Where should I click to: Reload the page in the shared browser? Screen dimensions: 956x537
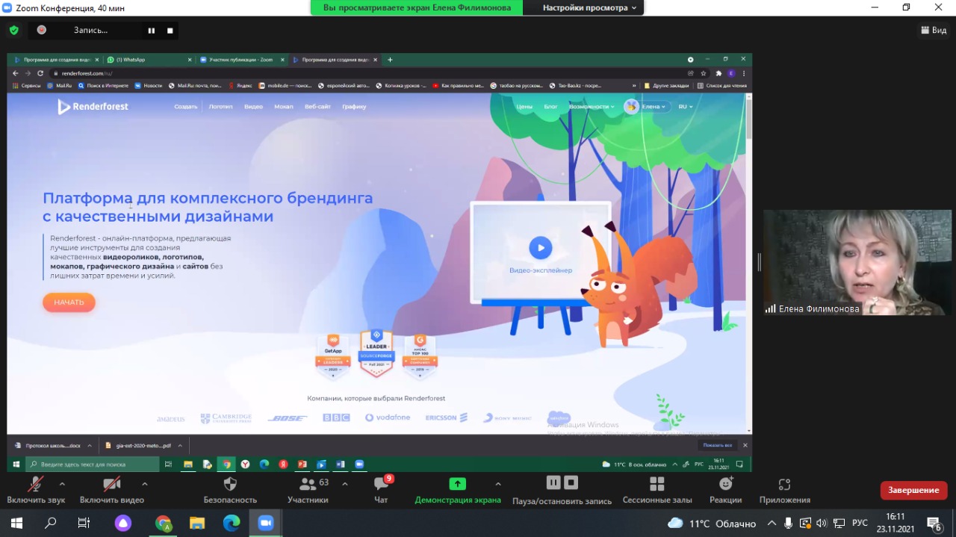40,73
